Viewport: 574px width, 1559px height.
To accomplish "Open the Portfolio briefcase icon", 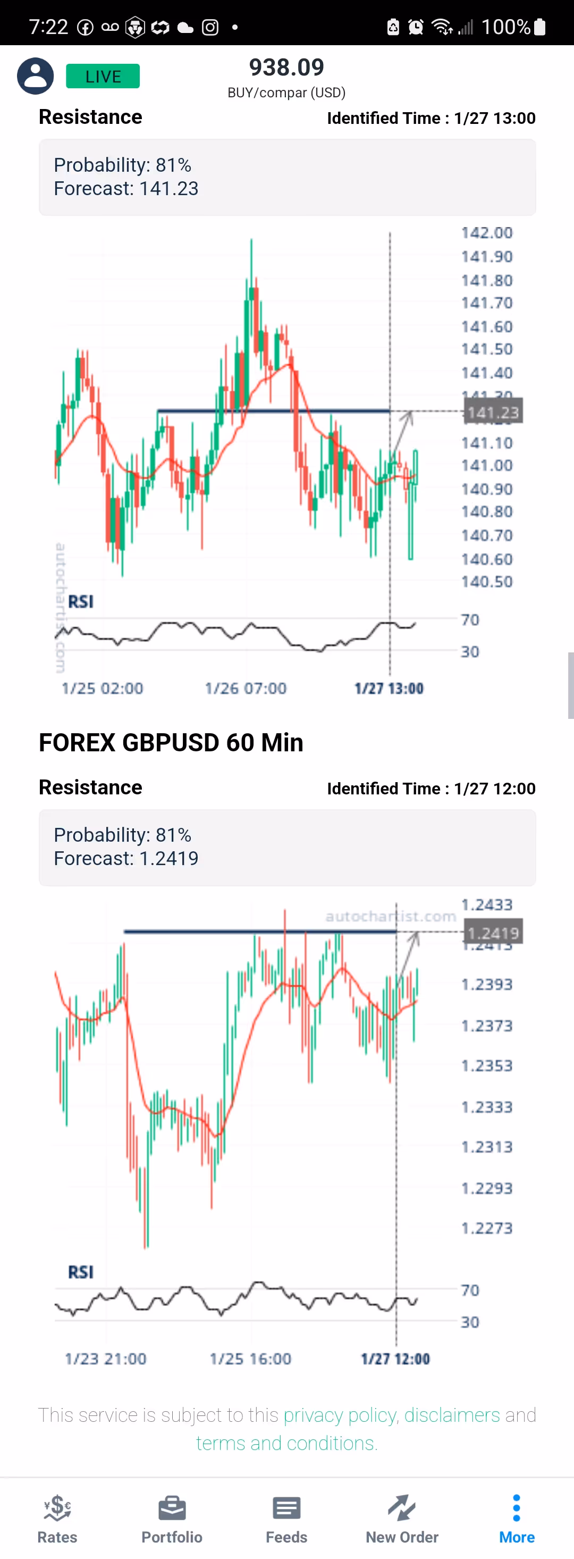I will (172, 1508).
